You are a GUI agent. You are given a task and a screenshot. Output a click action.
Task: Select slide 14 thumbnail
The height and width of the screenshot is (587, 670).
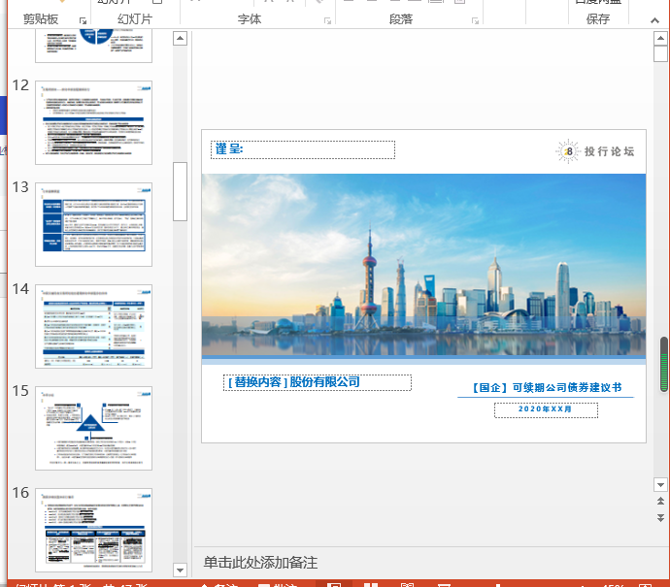(93, 327)
